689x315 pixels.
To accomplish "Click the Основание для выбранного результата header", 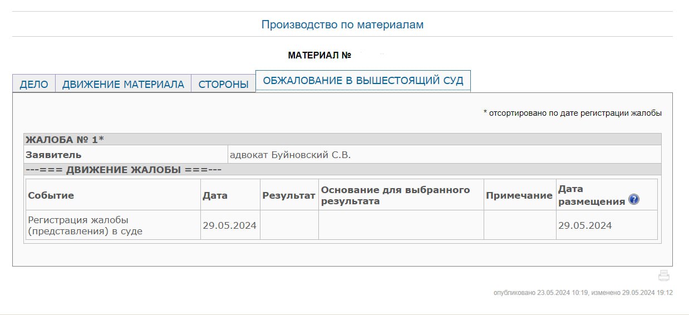I will click(395, 195).
